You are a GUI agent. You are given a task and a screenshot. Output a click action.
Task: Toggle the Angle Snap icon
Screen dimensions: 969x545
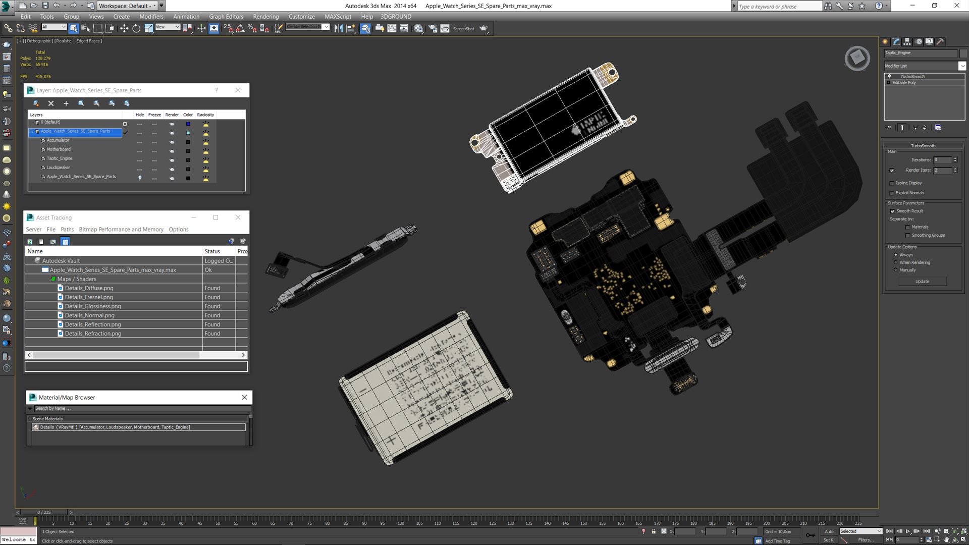[240, 28]
